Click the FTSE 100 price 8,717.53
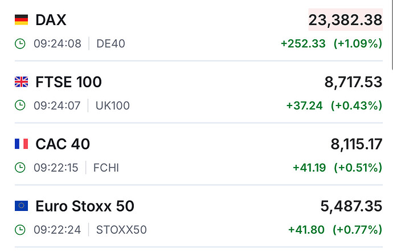This screenshot has height=252, width=393. pos(353,83)
